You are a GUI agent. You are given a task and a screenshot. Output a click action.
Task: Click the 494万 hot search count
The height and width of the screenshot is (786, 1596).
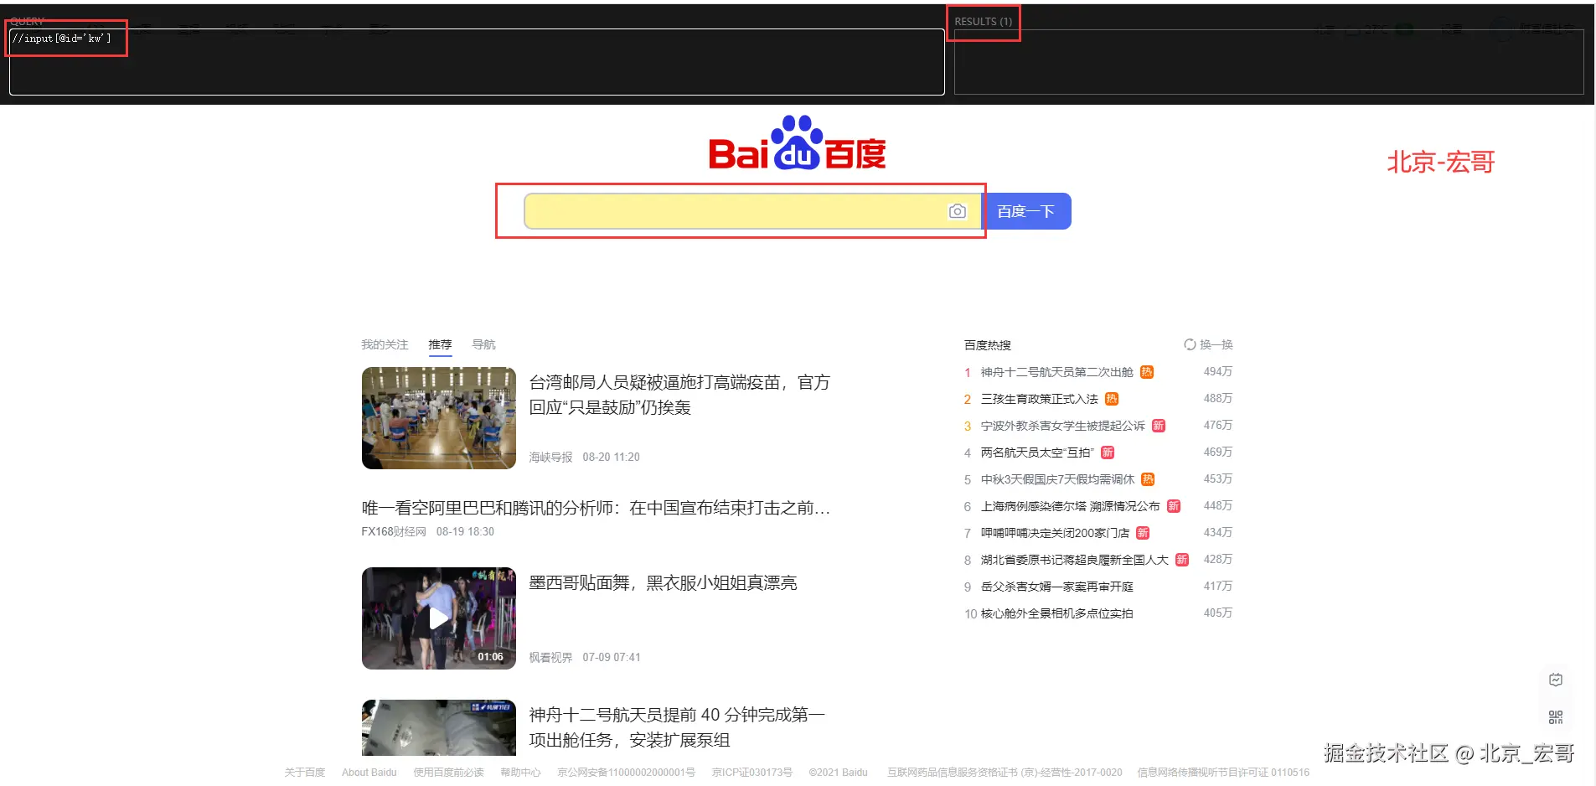[1218, 371]
